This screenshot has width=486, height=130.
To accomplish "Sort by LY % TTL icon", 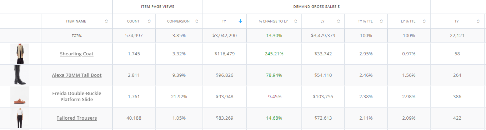I will click(x=424, y=21).
